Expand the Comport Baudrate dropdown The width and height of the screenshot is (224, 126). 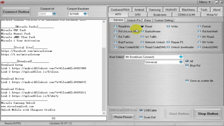85,14
